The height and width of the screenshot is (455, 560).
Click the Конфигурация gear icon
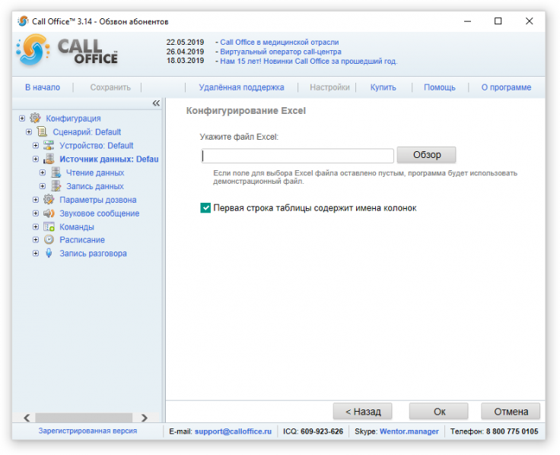(x=35, y=118)
